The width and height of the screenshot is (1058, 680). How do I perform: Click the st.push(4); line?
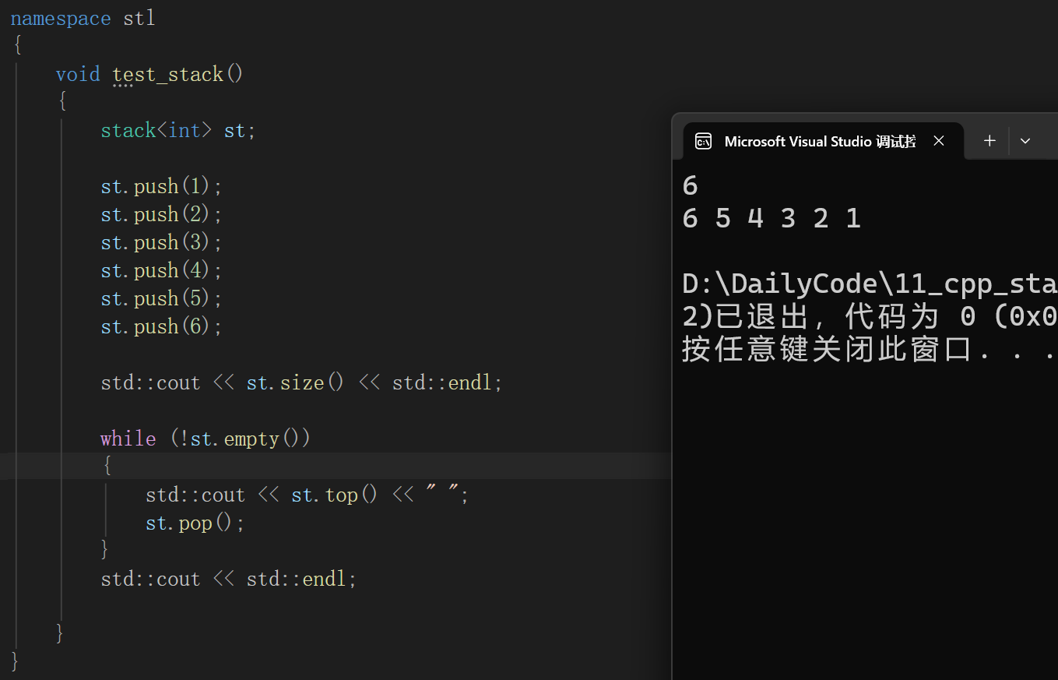click(x=162, y=270)
